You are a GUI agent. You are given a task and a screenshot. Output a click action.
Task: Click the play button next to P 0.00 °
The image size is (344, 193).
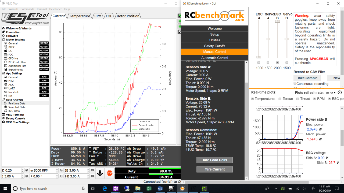[61, 176]
